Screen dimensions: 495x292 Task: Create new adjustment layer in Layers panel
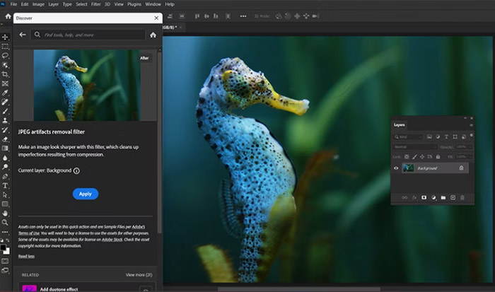point(433,198)
